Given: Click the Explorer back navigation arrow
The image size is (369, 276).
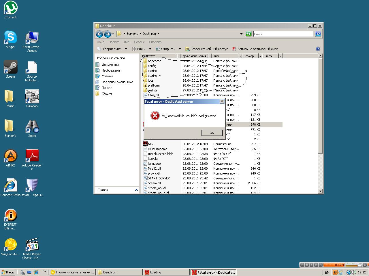Looking at the screenshot, I should click(99, 34).
